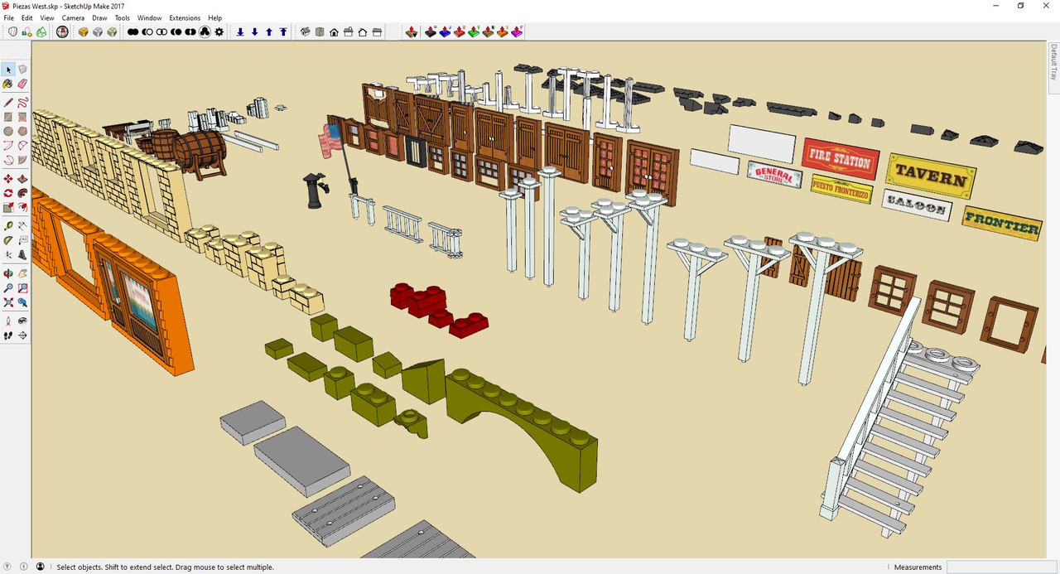Choose the Pan hand tool

tap(22, 273)
